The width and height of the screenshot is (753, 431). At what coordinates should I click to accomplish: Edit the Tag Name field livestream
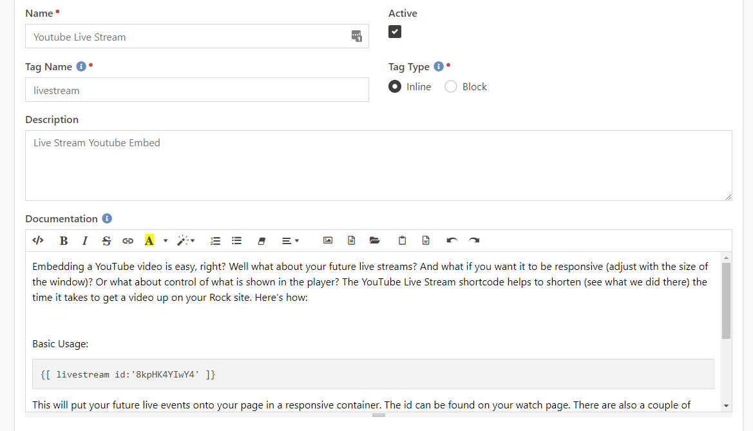(x=197, y=90)
